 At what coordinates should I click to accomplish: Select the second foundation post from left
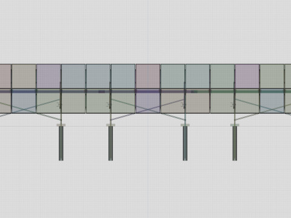110,144
